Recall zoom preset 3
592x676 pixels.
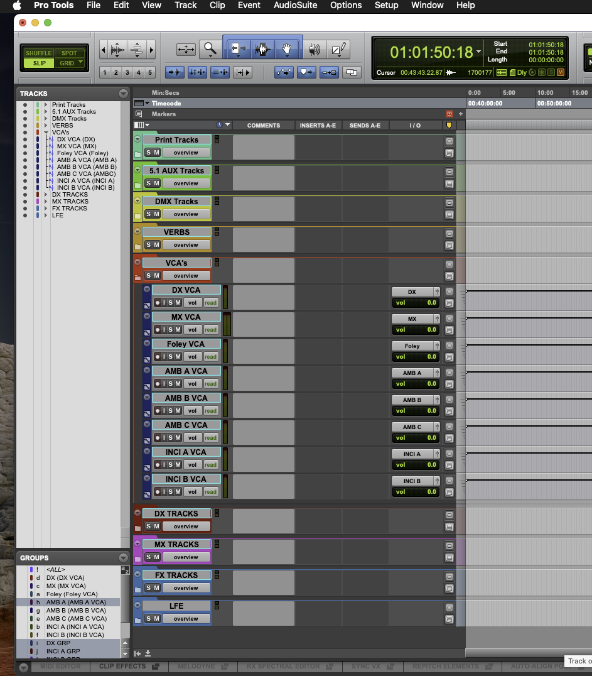pyautogui.click(x=127, y=72)
